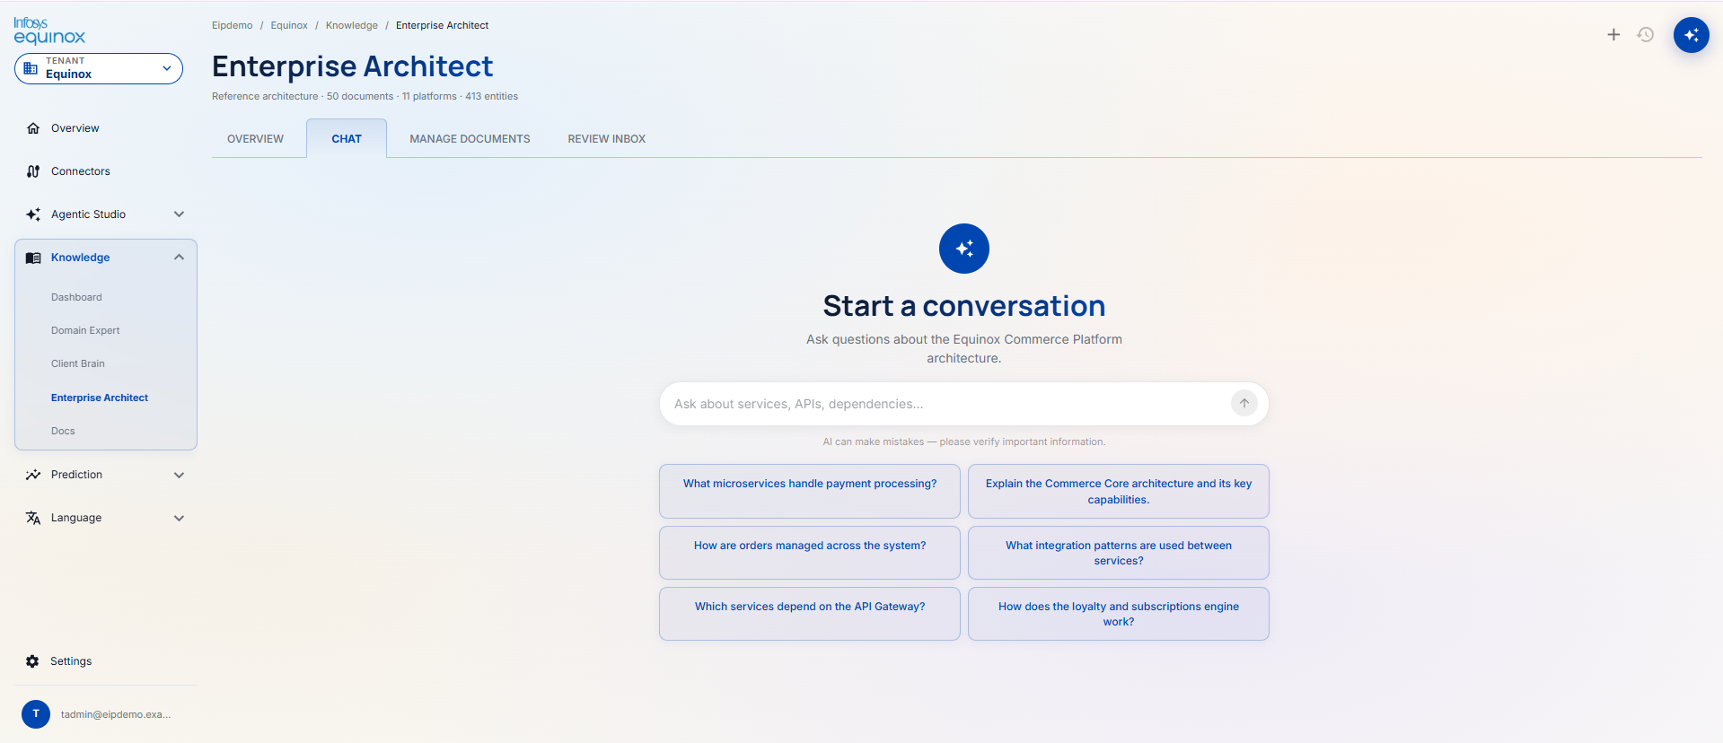The width and height of the screenshot is (1723, 743).
Task: Click the Enterprise Architect page title
Action: point(352,66)
